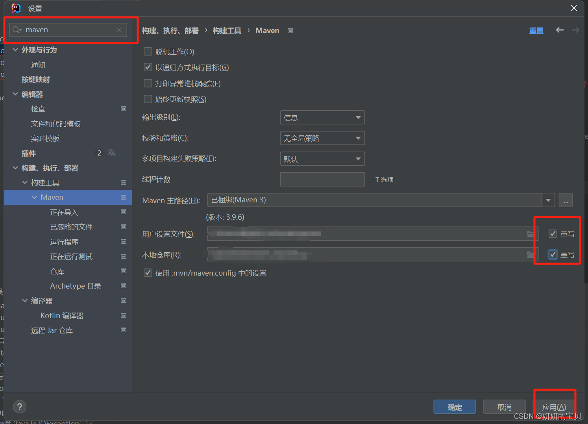
Task: Collapse the 外观与行为 tree section
Action: pyautogui.click(x=15, y=50)
